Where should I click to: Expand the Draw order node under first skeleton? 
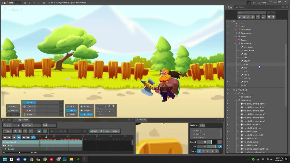click(236, 33)
